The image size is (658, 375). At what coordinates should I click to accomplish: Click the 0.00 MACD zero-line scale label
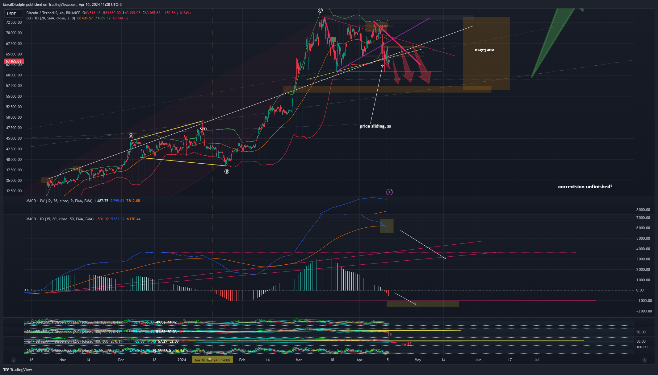[x=640, y=290]
